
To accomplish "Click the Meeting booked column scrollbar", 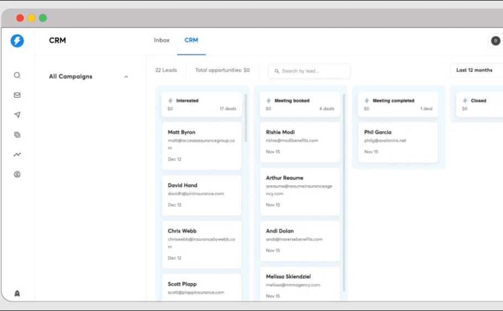I will 344,192.
